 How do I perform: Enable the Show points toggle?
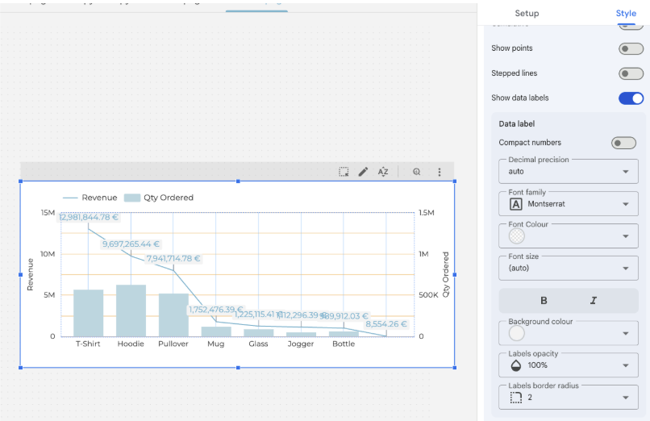(631, 48)
